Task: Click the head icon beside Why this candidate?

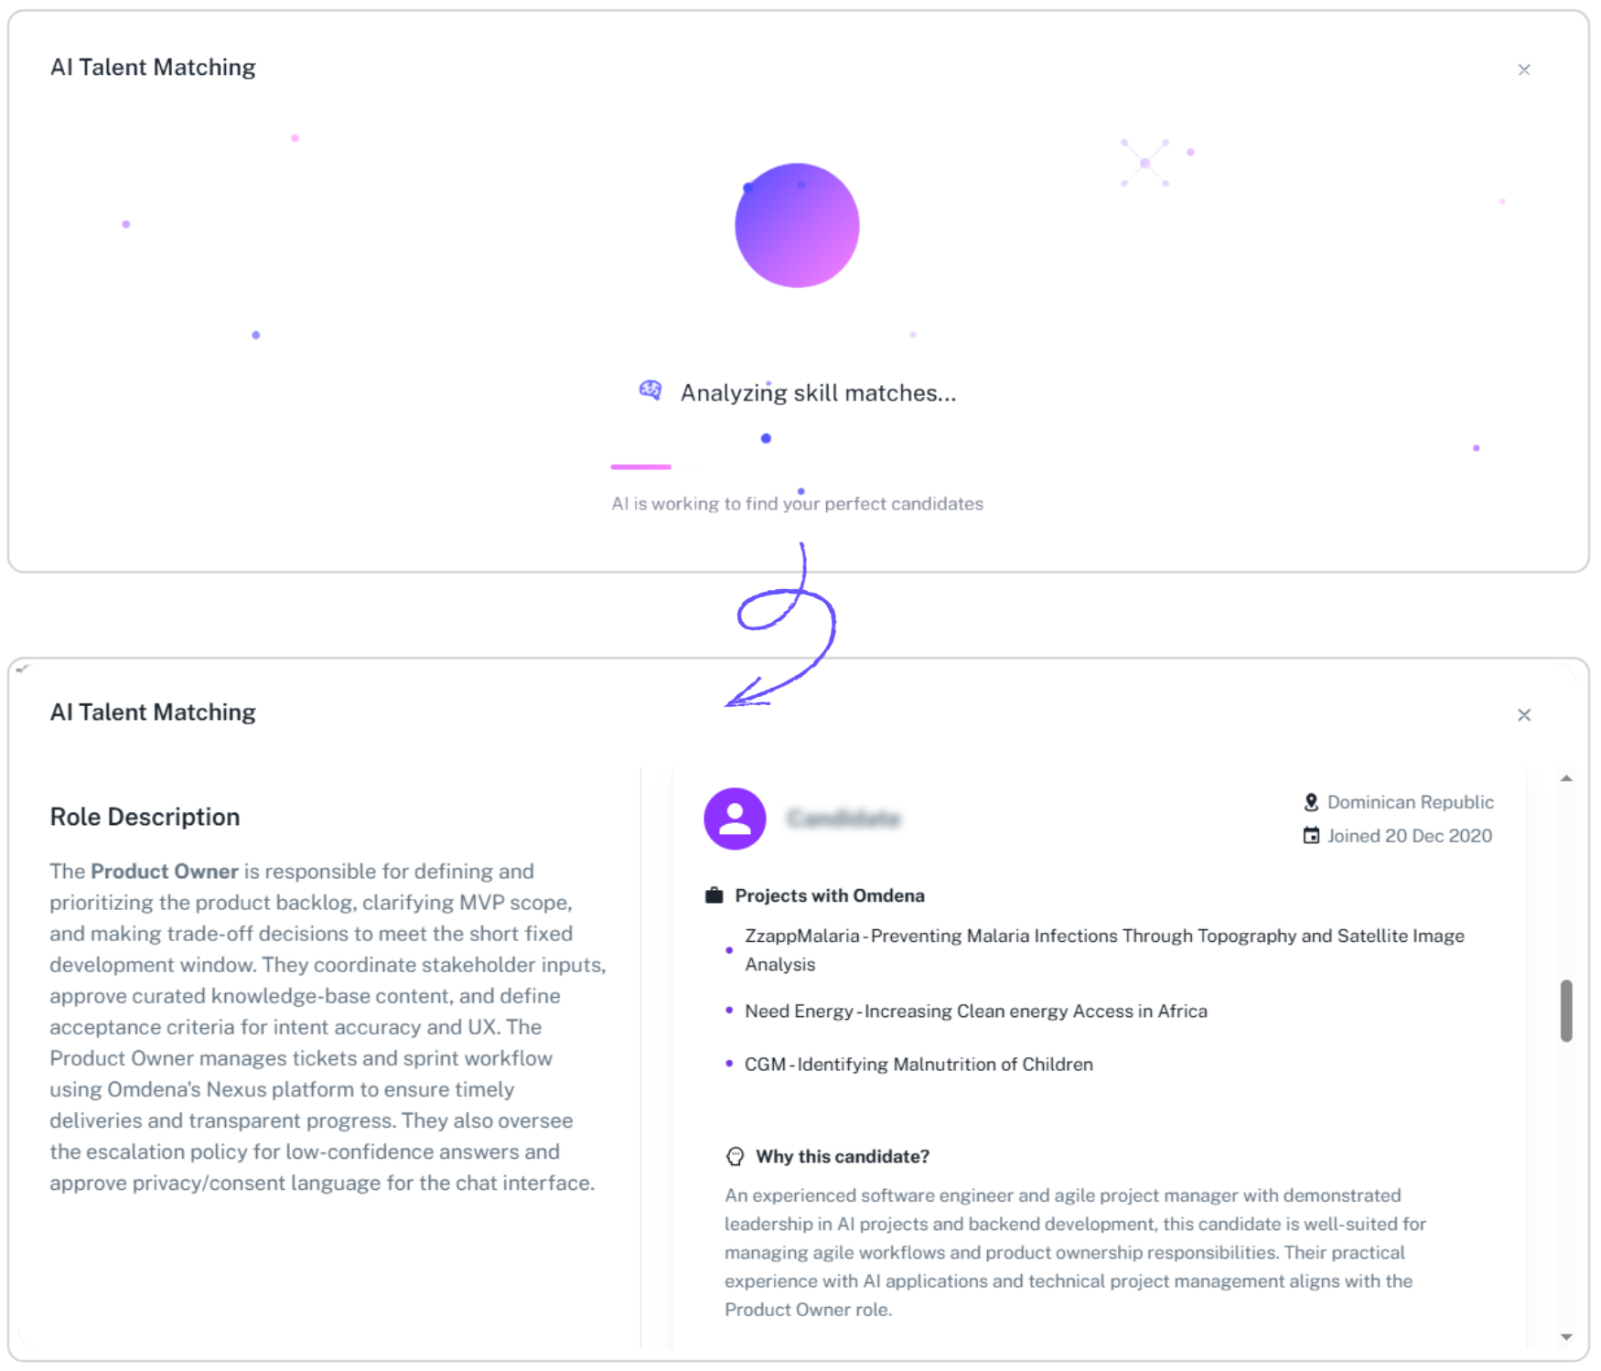Action: point(735,1156)
